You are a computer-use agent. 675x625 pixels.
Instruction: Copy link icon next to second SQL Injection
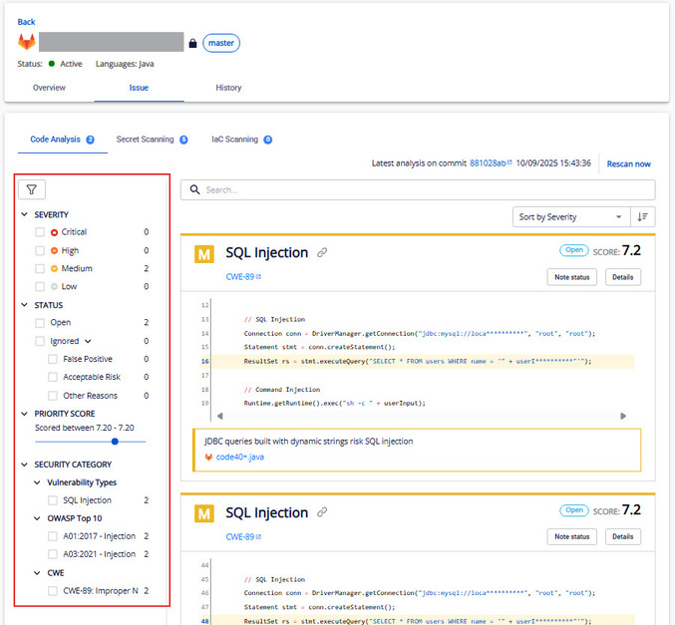322,512
